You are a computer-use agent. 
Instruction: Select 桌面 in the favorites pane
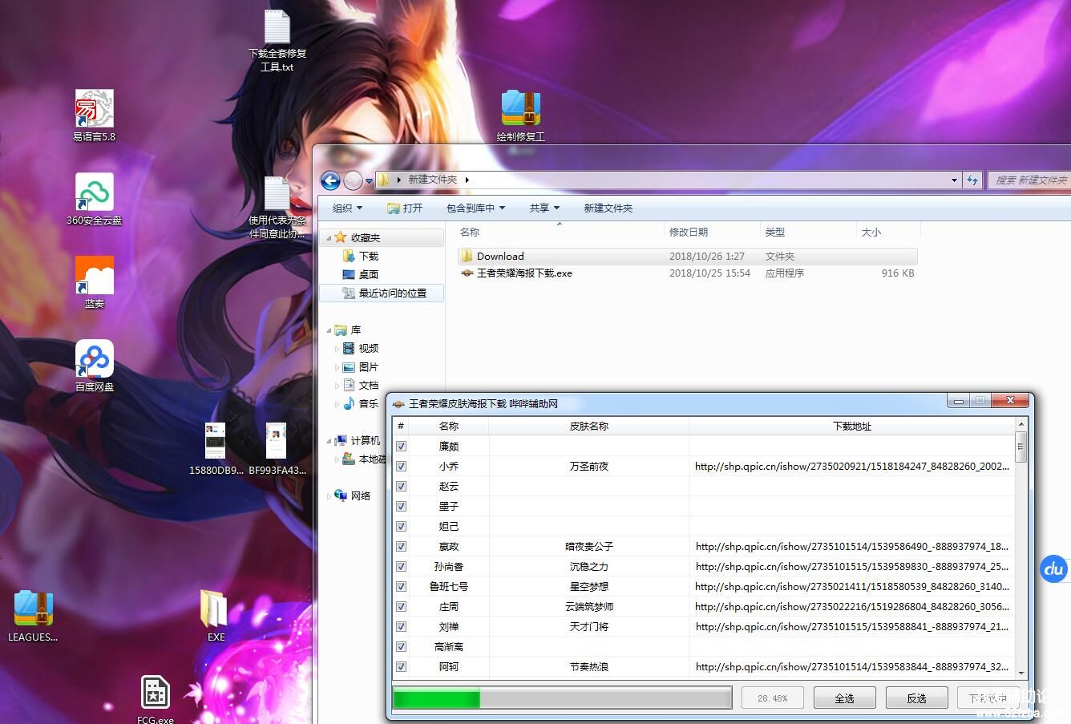[368, 275]
